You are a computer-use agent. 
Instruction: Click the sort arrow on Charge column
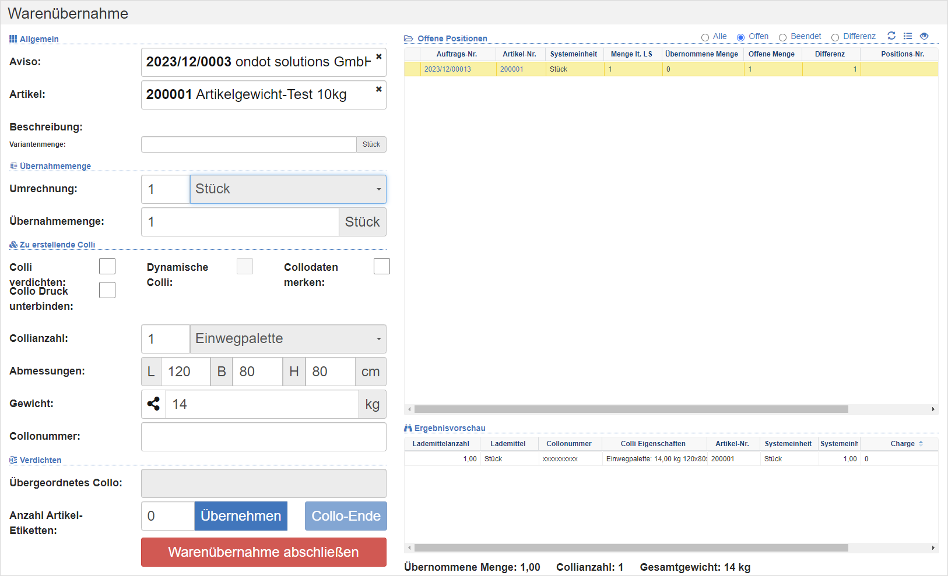[921, 444]
